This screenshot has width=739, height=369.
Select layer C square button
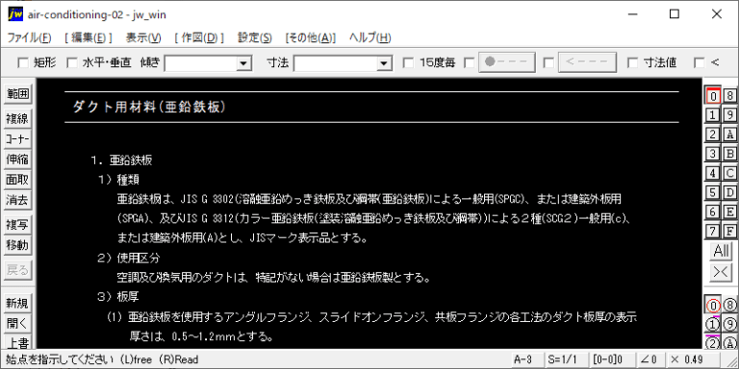click(x=730, y=173)
